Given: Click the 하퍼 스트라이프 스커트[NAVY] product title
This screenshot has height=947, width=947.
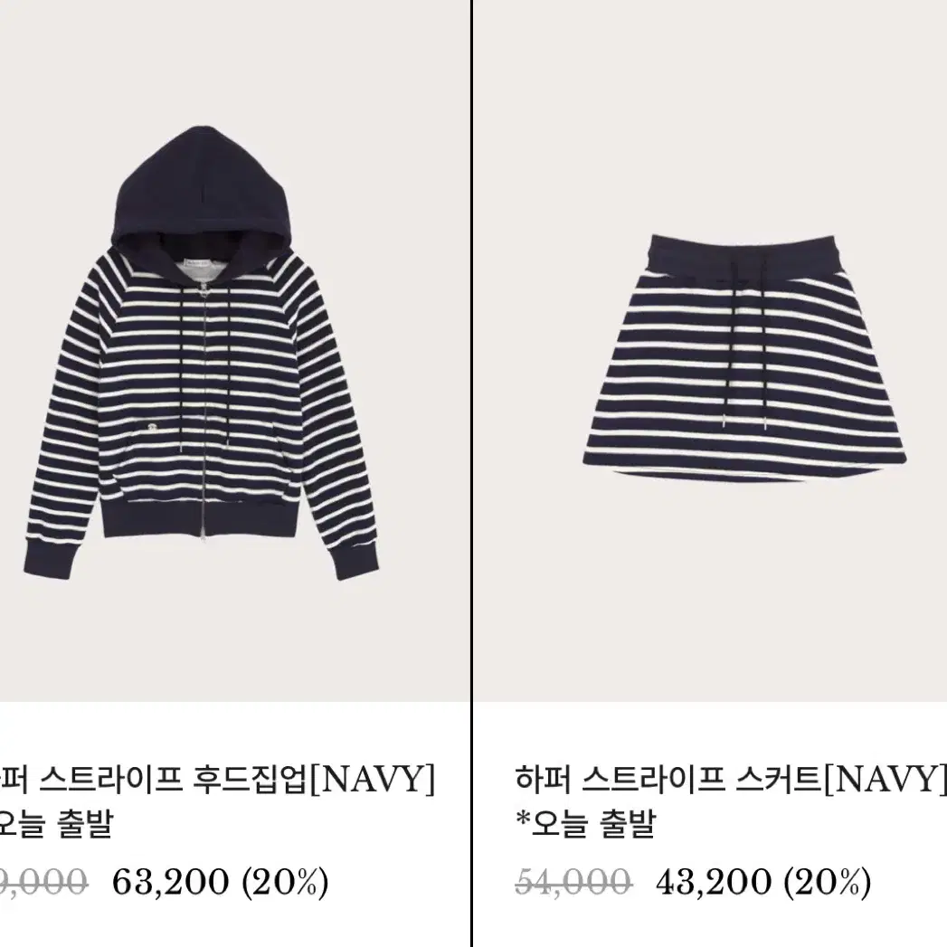Looking at the screenshot, I should point(731,779).
